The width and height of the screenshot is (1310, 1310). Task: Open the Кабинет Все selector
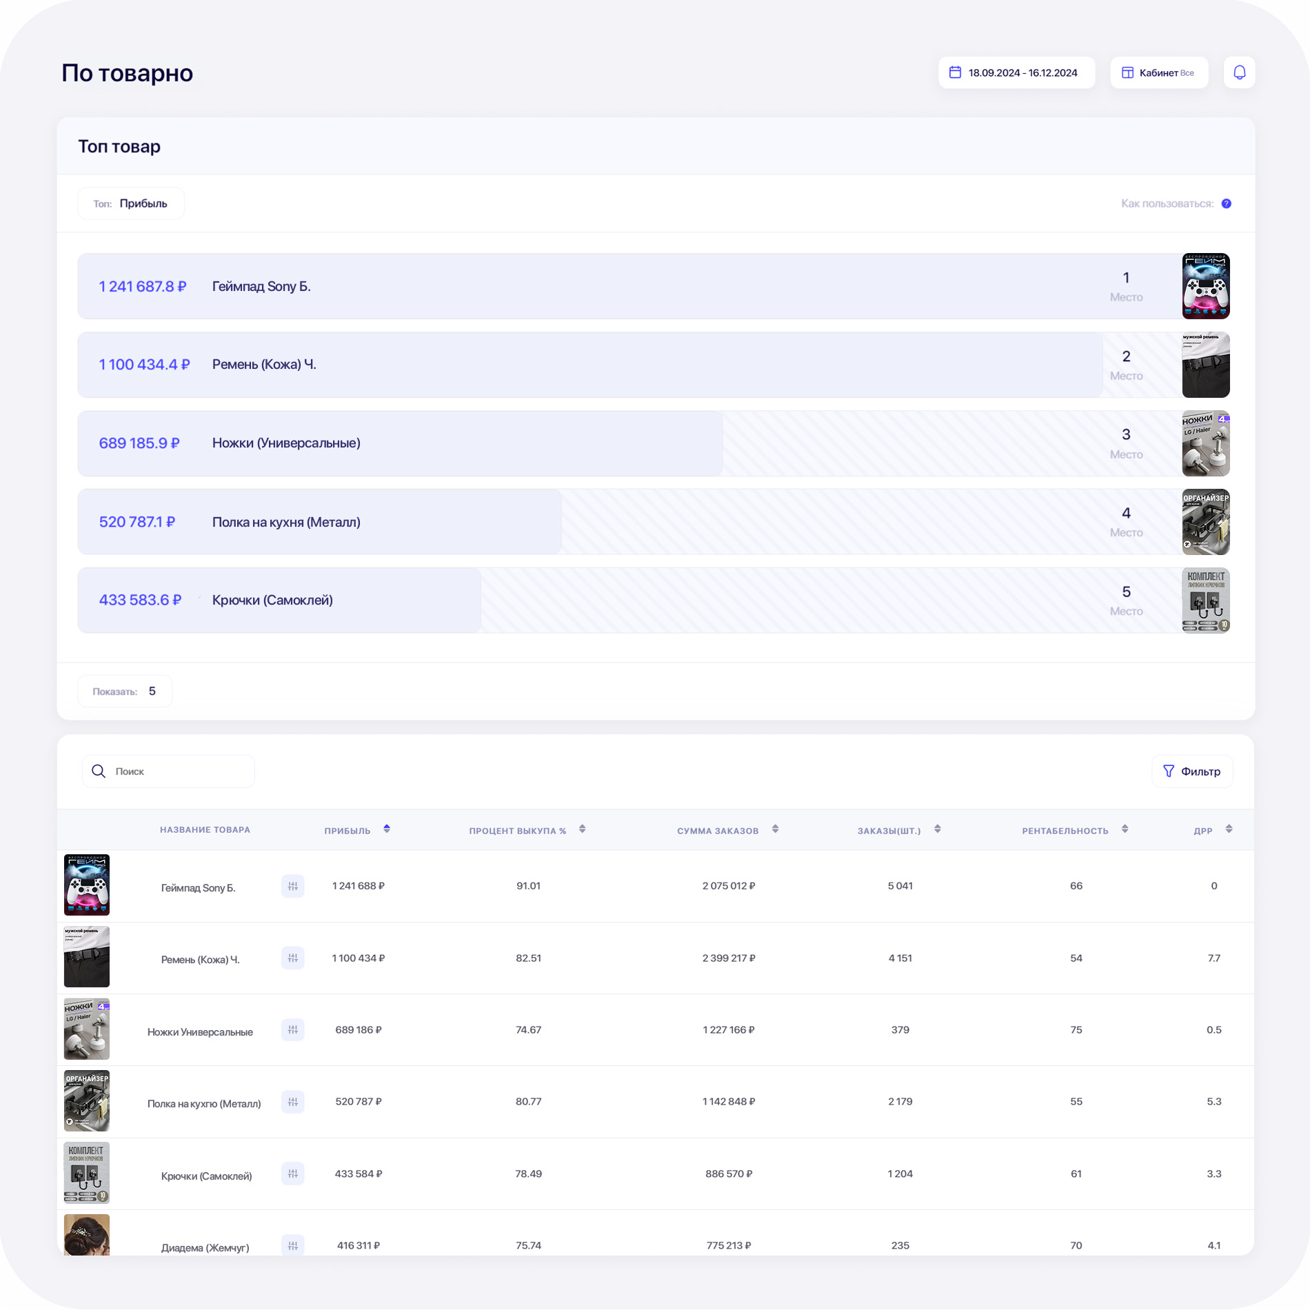click(1159, 72)
